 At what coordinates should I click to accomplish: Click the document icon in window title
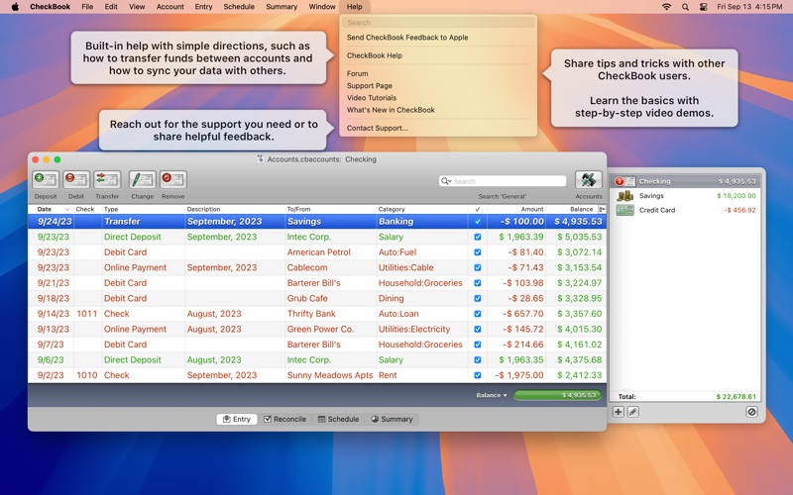(x=261, y=159)
